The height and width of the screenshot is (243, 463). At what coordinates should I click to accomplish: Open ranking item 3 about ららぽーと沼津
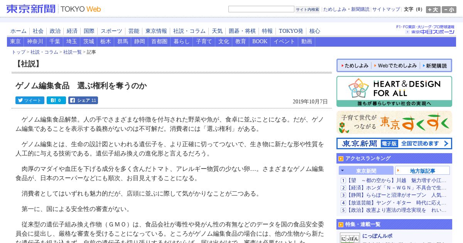(396, 195)
